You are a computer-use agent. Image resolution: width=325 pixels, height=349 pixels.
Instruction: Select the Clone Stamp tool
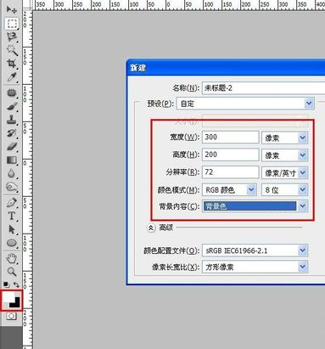coord(12,120)
